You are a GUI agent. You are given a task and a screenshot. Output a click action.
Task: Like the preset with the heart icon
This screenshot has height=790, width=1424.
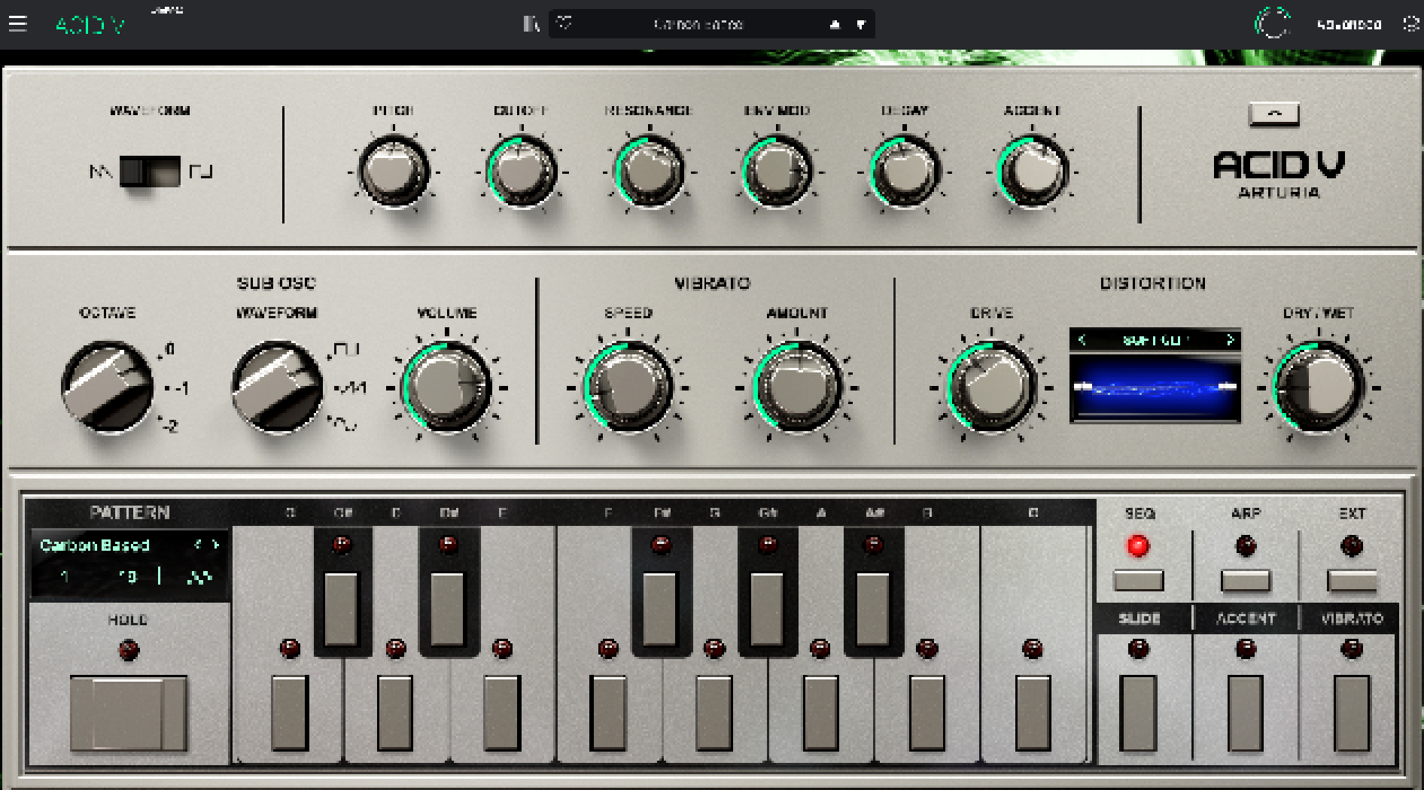[x=564, y=24]
